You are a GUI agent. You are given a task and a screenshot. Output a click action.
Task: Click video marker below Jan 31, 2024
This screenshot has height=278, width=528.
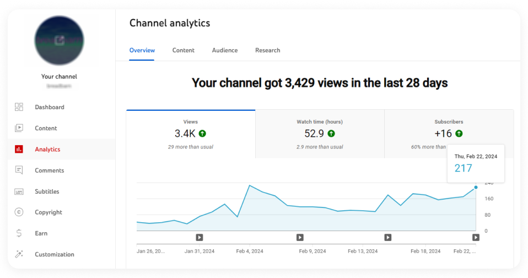(200, 237)
